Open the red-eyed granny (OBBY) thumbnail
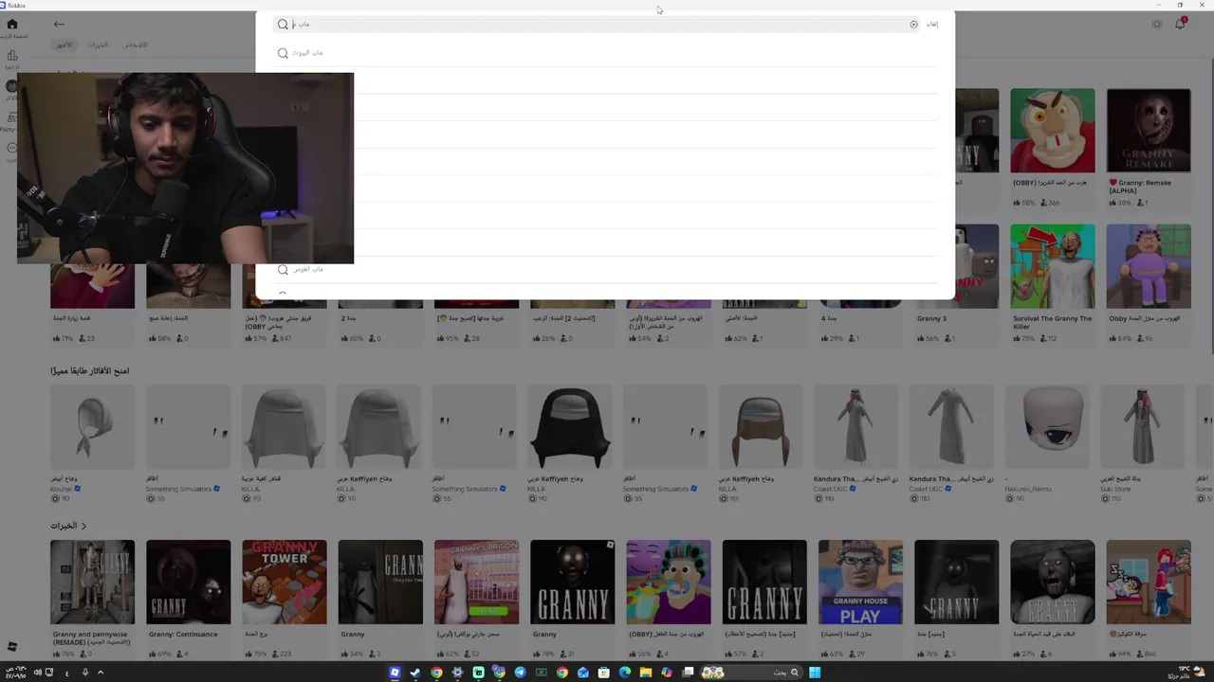The height and width of the screenshot is (682, 1214). pos(1052,131)
